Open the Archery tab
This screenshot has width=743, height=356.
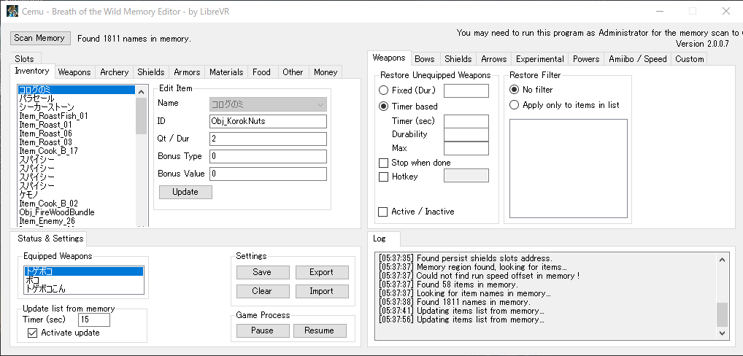(114, 72)
